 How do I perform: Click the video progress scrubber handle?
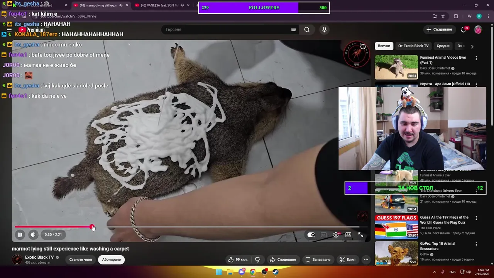[92, 227]
